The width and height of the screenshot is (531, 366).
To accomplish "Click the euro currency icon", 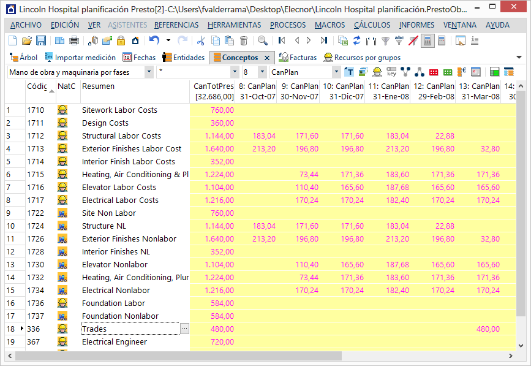I will click(x=462, y=72).
